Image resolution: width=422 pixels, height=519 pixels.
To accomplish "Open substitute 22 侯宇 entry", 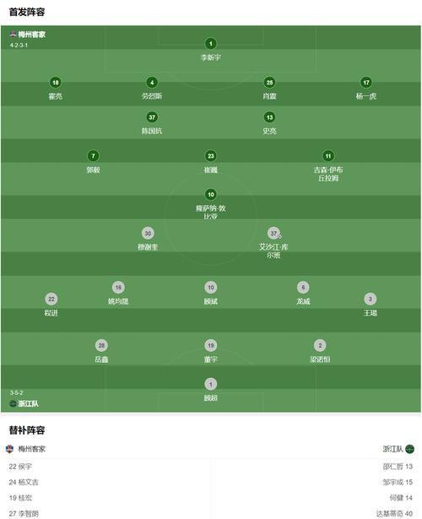I will click(20, 467).
